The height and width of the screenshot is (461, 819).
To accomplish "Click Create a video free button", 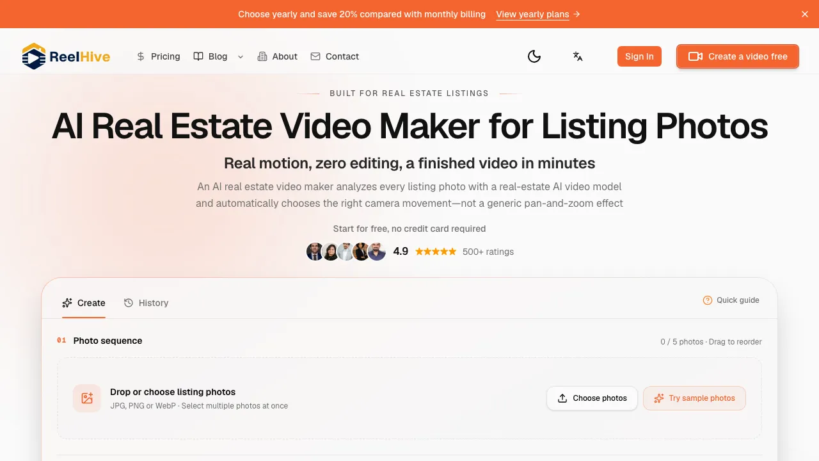I will click(738, 56).
